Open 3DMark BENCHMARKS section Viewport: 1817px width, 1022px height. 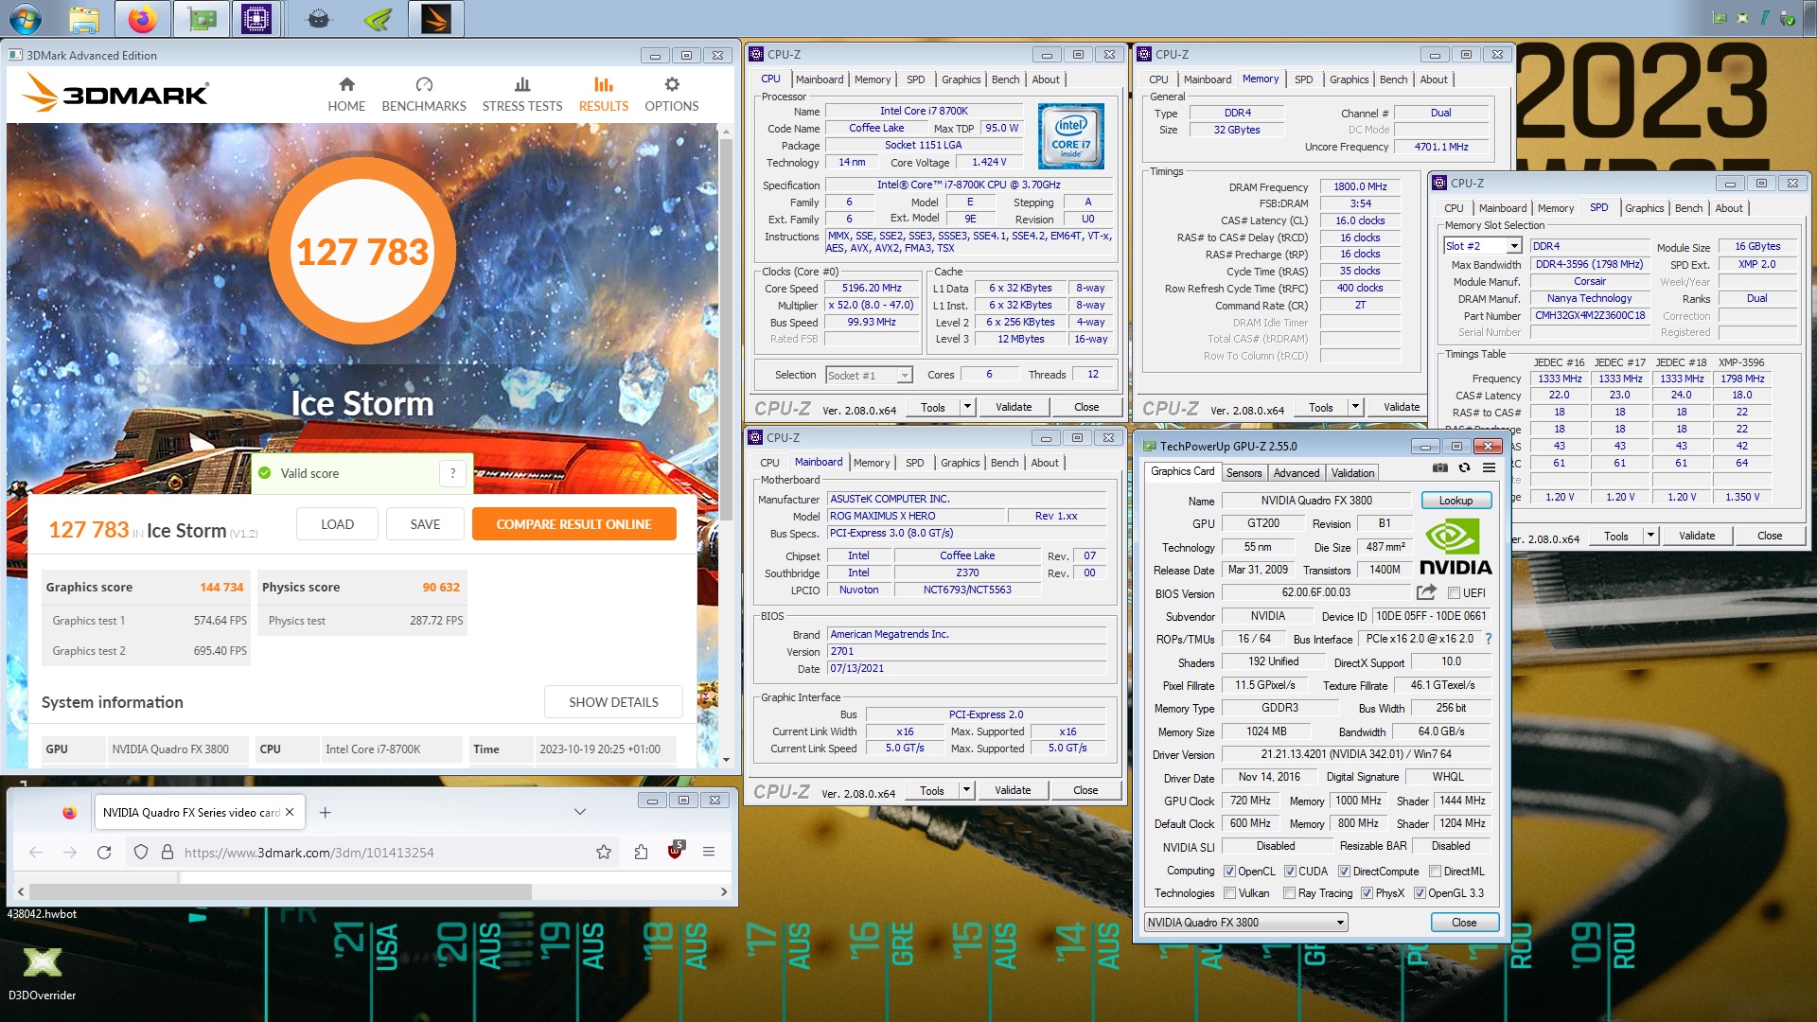point(424,95)
